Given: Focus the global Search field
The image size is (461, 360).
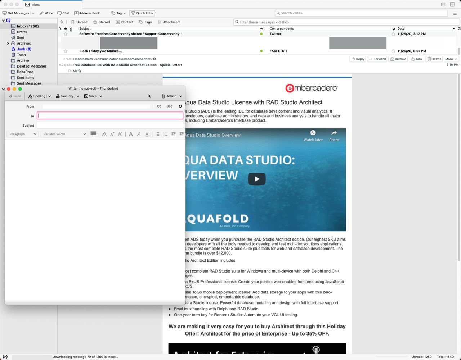Looking at the screenshot, I should pyautogui.click(x=361, y=13).
